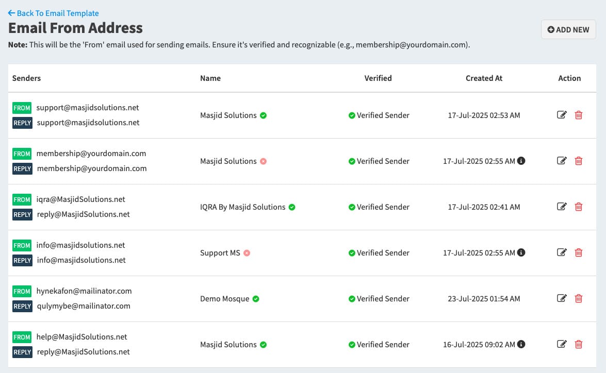Click Verified Sender in support@masjidsolutions.net row

click(x=379, y=115)
